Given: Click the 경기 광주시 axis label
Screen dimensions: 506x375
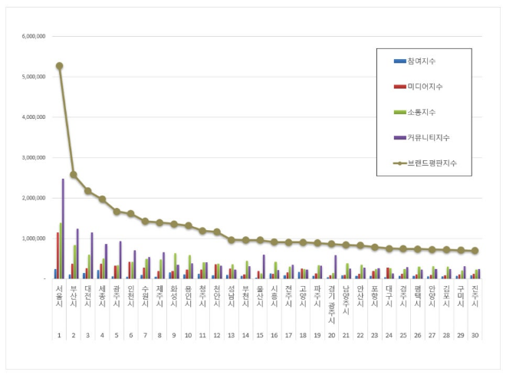Looking at the screenshot, I should 331,301.
